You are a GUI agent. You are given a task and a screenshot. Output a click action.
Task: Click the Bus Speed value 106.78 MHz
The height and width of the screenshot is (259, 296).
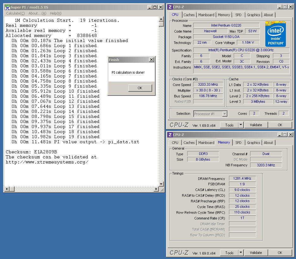click(208, 96)
